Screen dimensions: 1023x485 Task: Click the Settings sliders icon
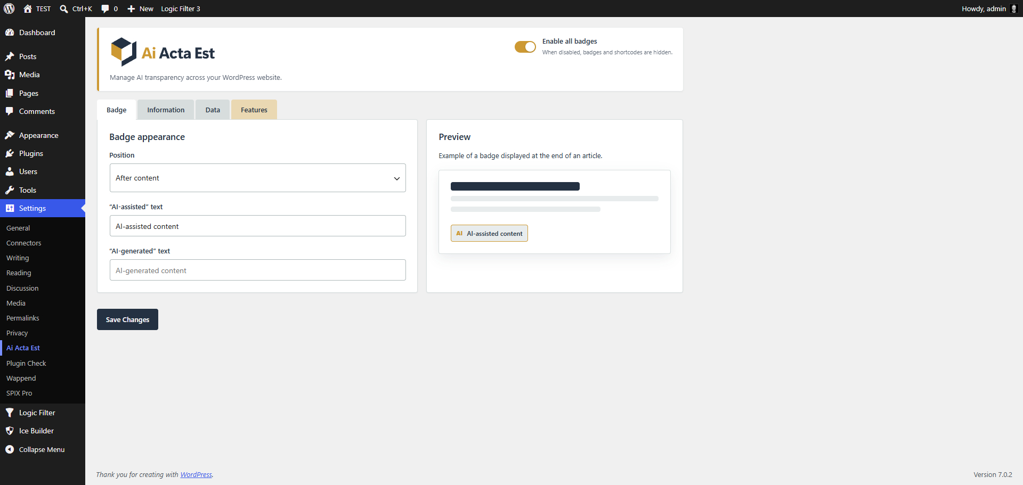[10, 208]
